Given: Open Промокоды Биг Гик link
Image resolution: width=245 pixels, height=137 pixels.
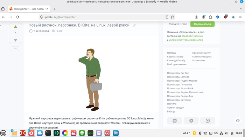Looking at the screenshot, I should (x=178, y=73).
